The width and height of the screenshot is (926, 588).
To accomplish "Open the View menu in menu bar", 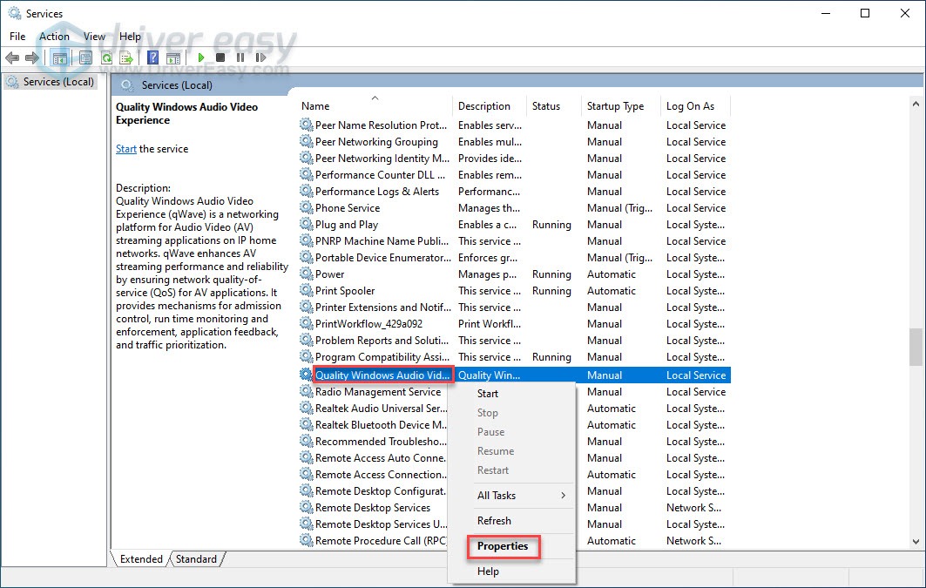I will pos(94,37).
